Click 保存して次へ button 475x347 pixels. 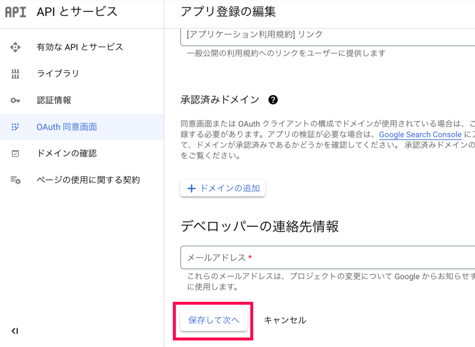pyautogui.click(x=214, y=320)
